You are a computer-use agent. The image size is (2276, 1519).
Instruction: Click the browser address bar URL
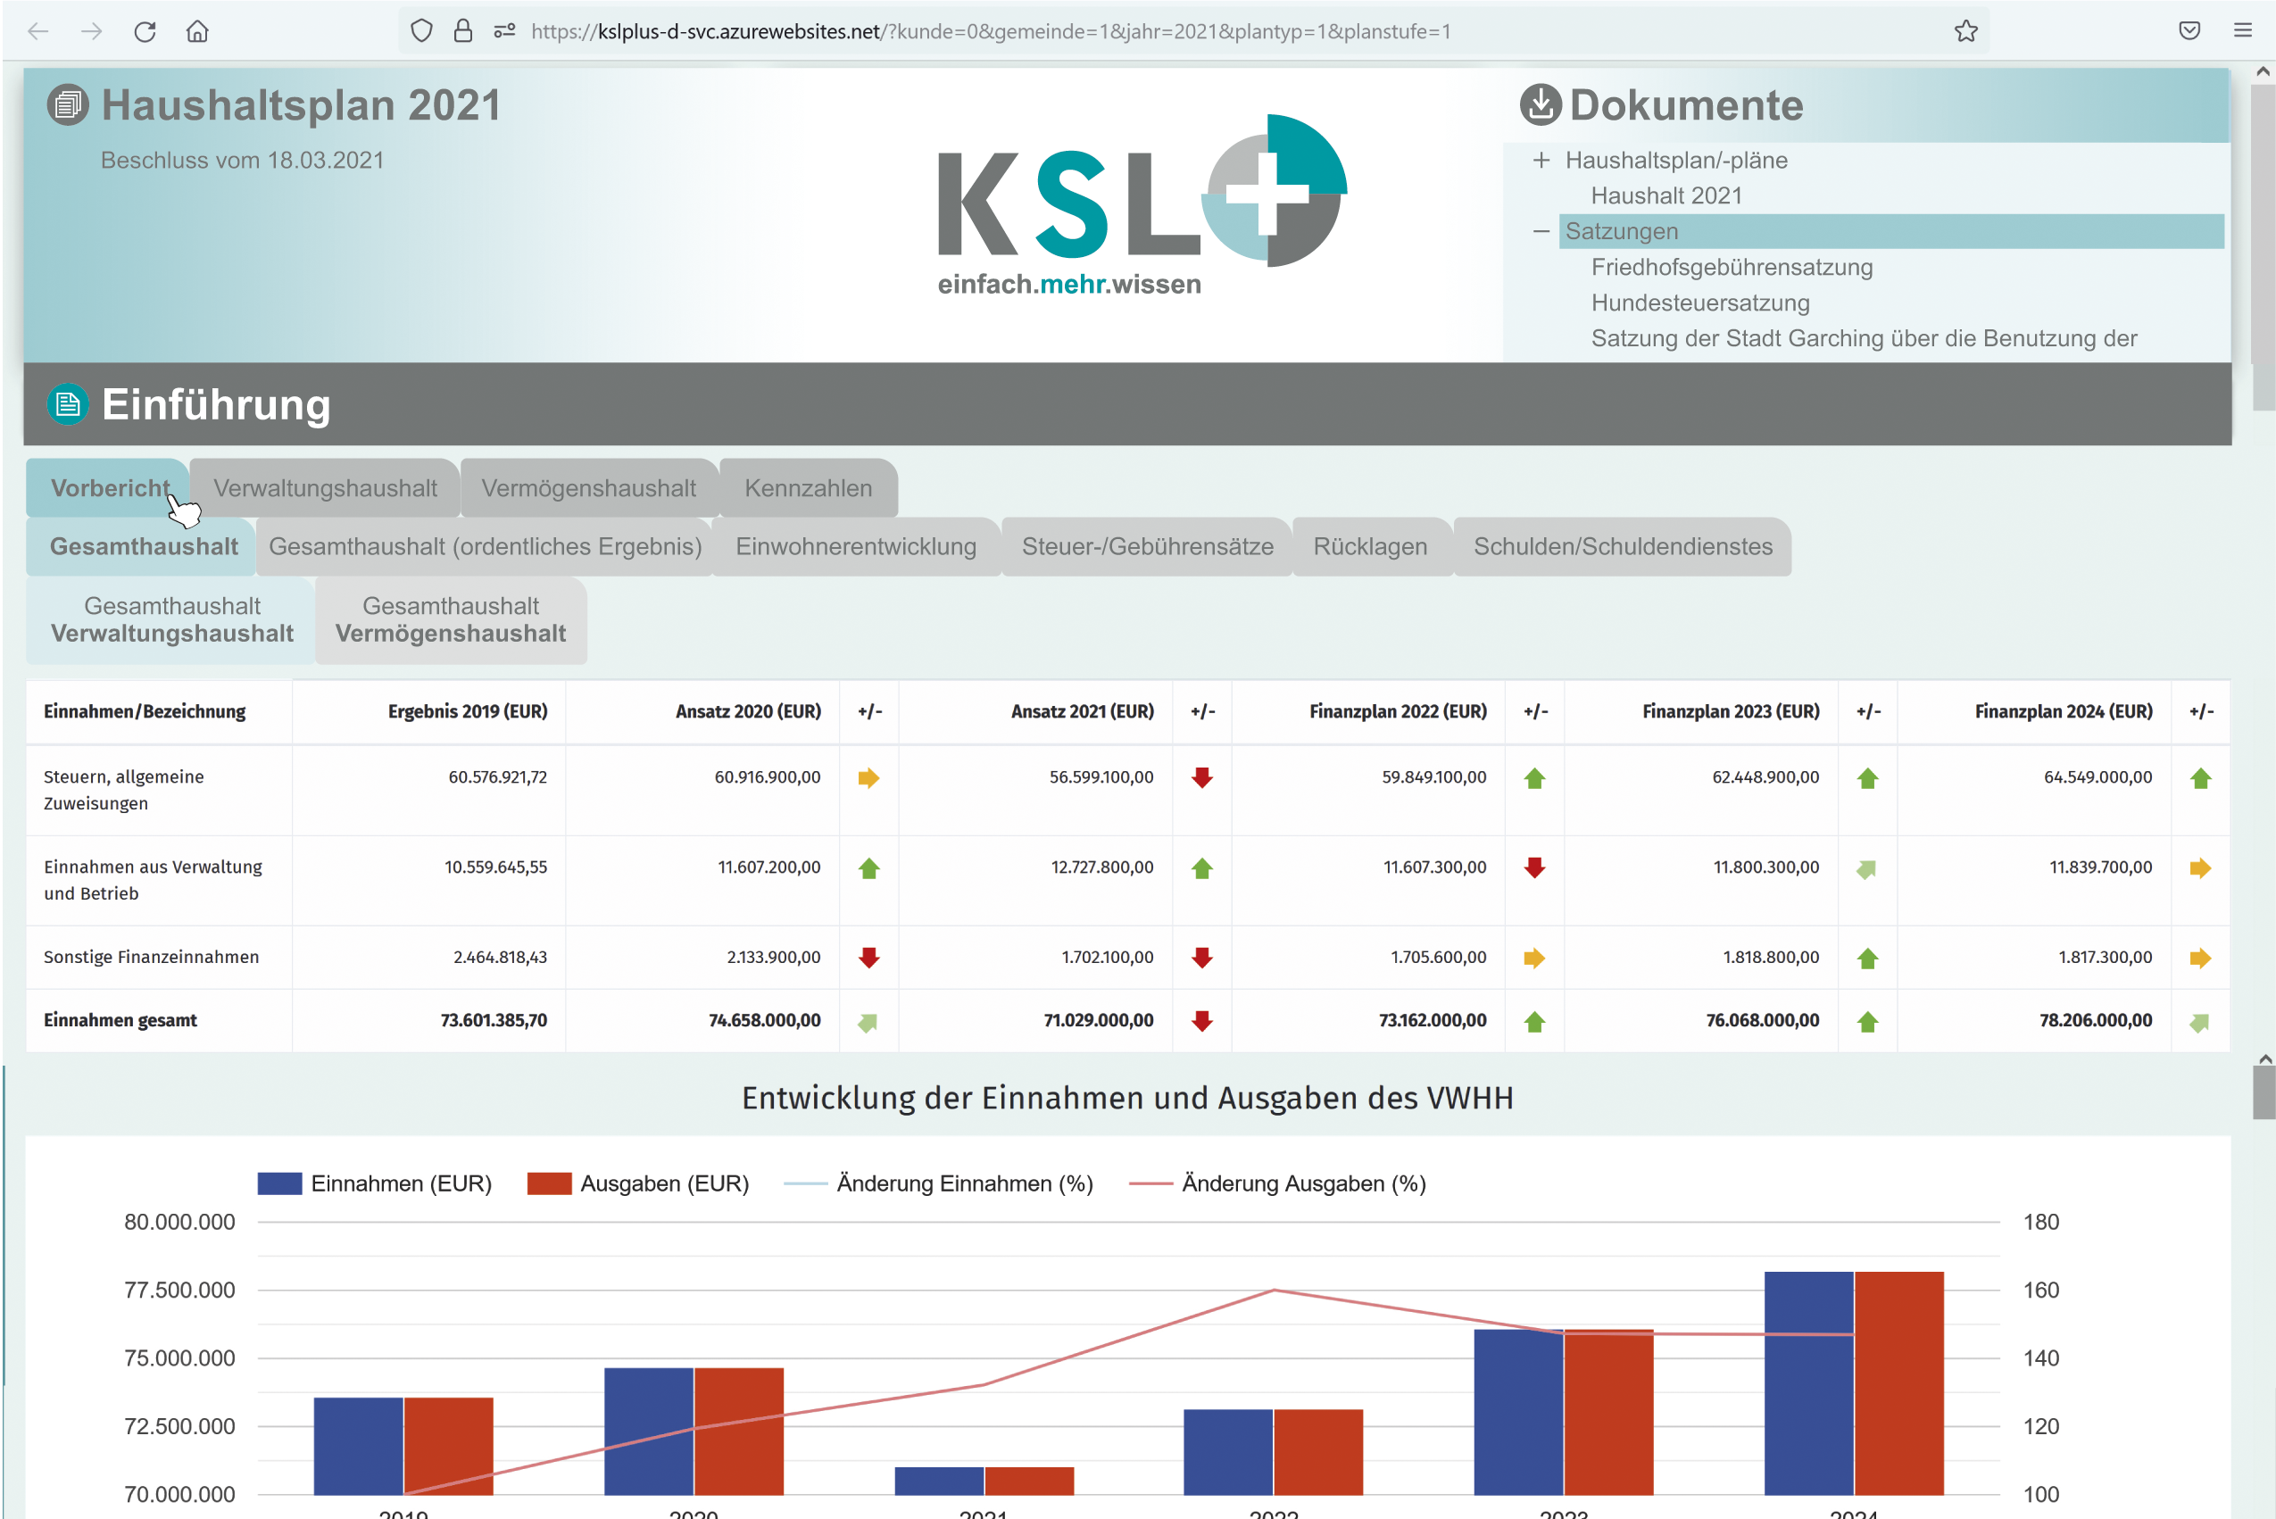(x=990, y=31)
